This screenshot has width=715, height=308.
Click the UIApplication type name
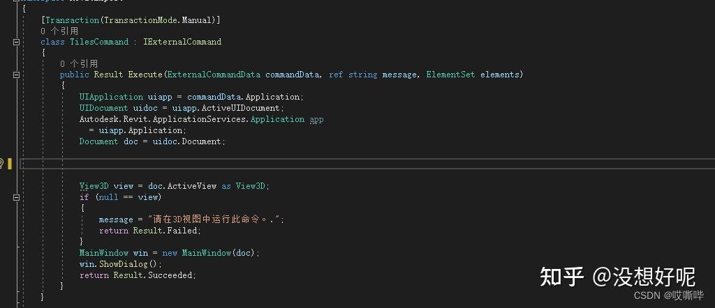pyautogui.click(x=111, y=97)
